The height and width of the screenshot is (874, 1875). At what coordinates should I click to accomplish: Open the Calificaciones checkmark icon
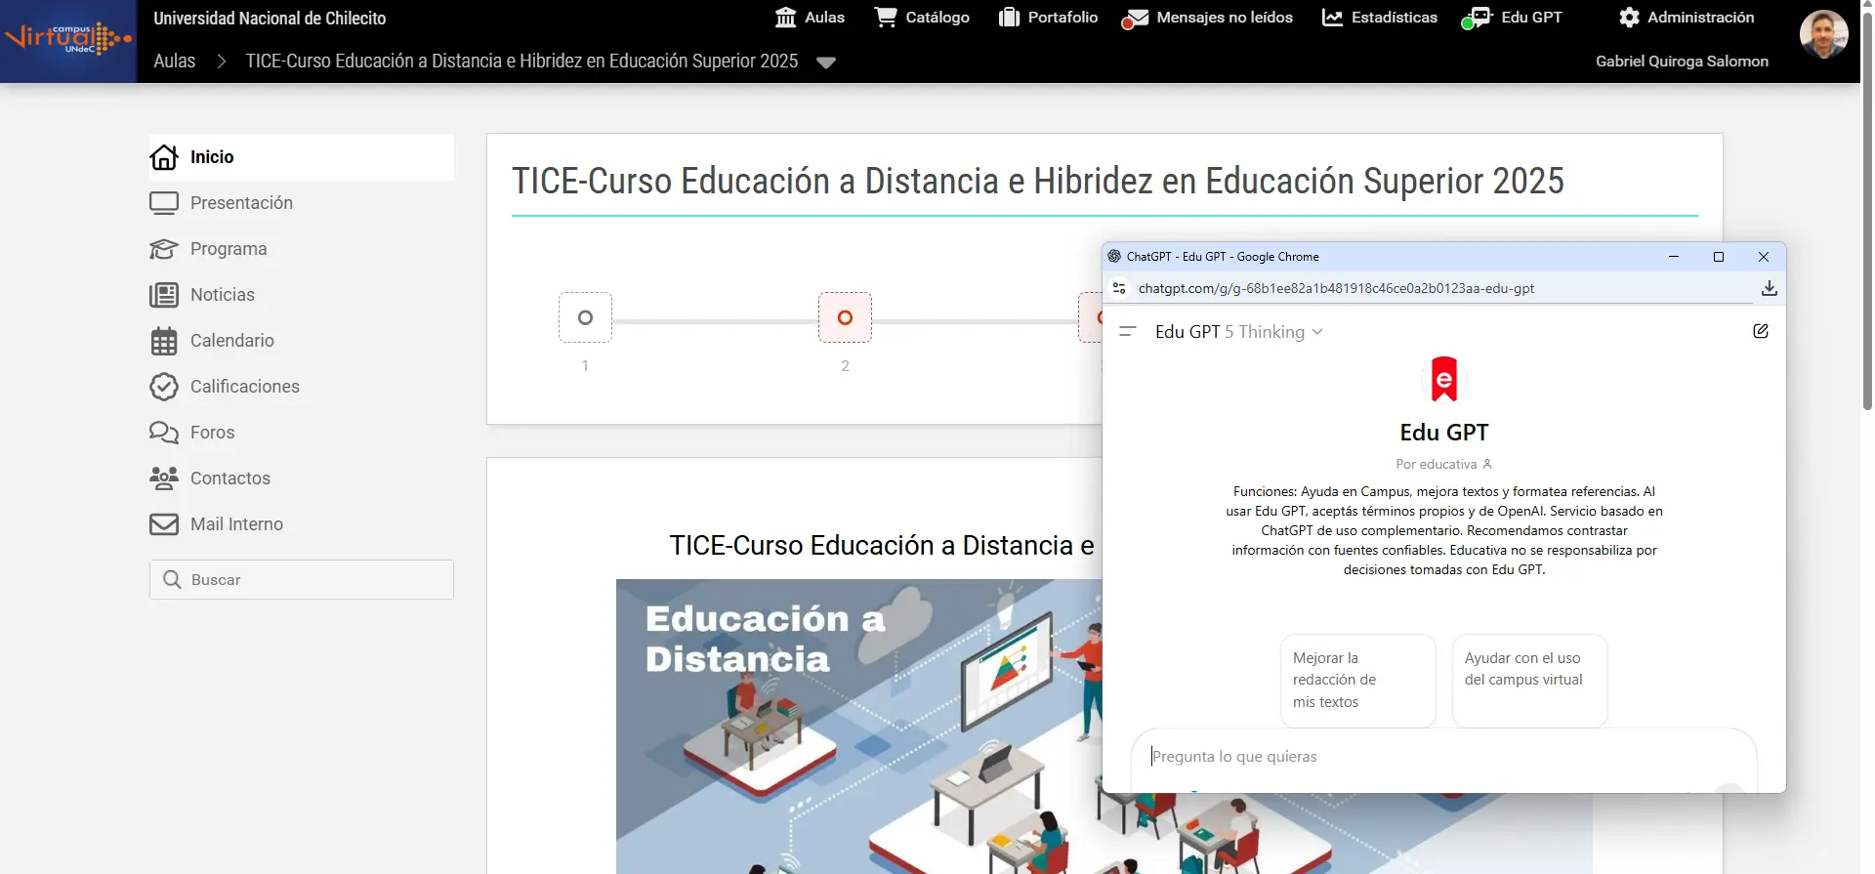coord(164,387)
